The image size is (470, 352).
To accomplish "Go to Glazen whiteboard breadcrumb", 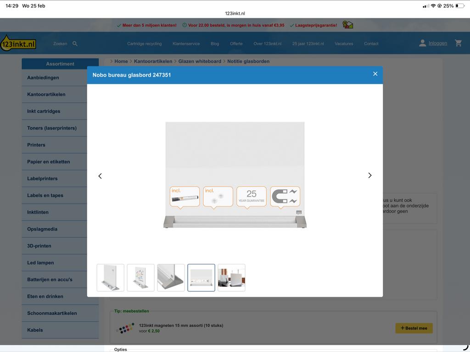I will tap(200, 61).
